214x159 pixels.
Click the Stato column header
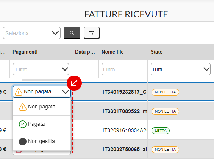[157, 52]
